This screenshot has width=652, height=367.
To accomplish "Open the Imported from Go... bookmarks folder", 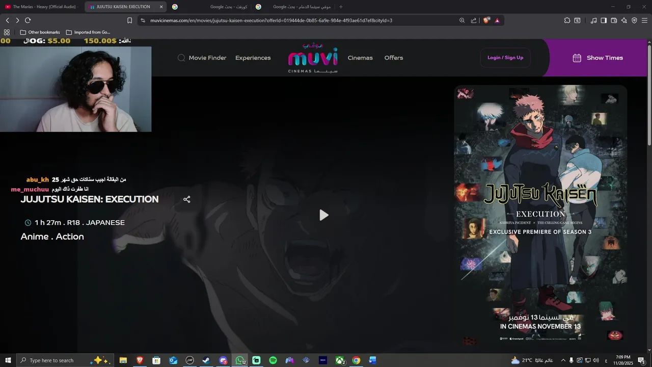I will pos(88,32).
